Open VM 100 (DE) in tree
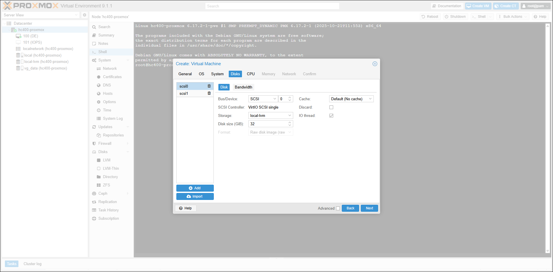Viewport: 553px width, 272px height. tap(30, 36)
